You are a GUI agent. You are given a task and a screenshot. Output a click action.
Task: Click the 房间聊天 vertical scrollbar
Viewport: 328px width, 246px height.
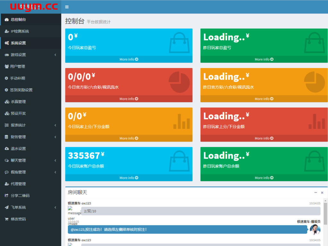click(x=325, y=214)
